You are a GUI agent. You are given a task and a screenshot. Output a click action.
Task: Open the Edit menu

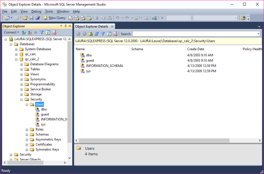pos(14,11)
